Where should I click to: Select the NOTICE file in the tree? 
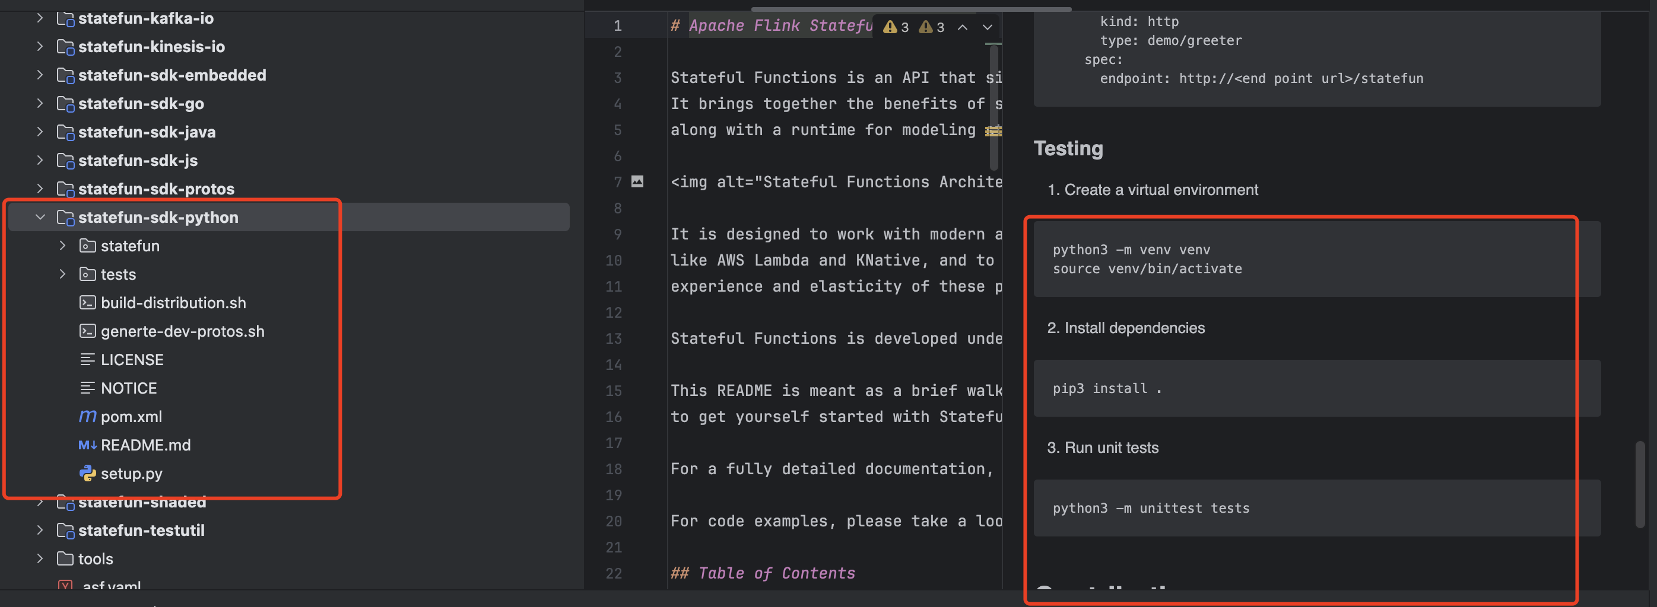pyautogui.click(x=129, y=388)
